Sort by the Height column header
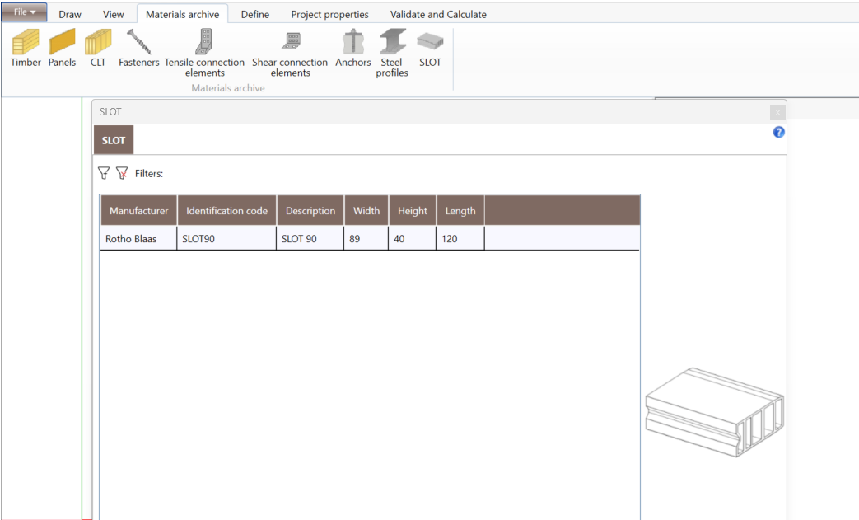Viewport: 859px width, 520px height. point(413,210)
